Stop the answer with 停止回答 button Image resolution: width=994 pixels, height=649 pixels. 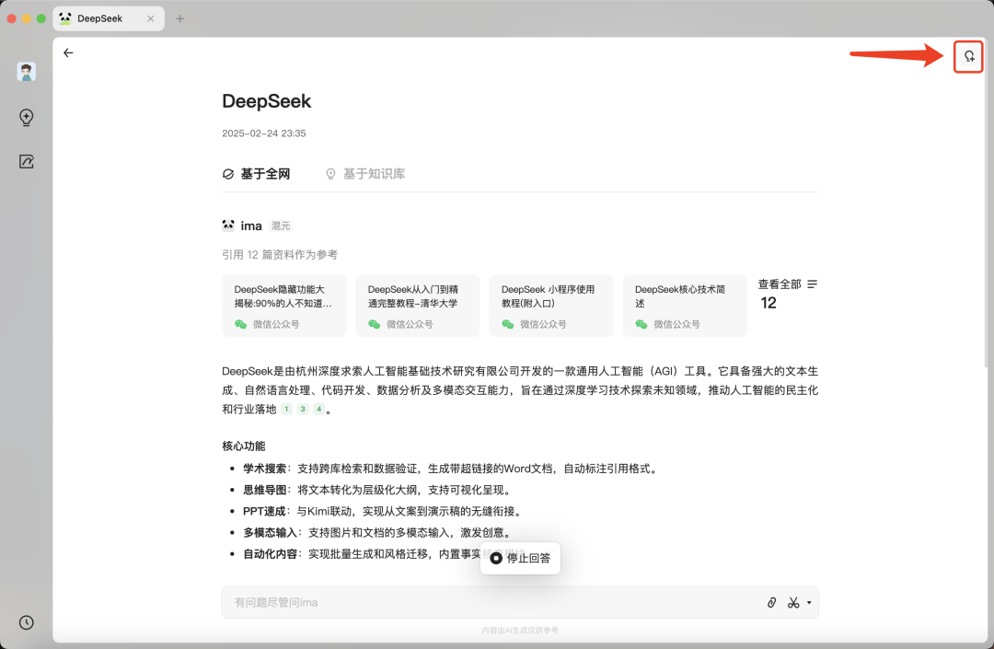point(520,559)
